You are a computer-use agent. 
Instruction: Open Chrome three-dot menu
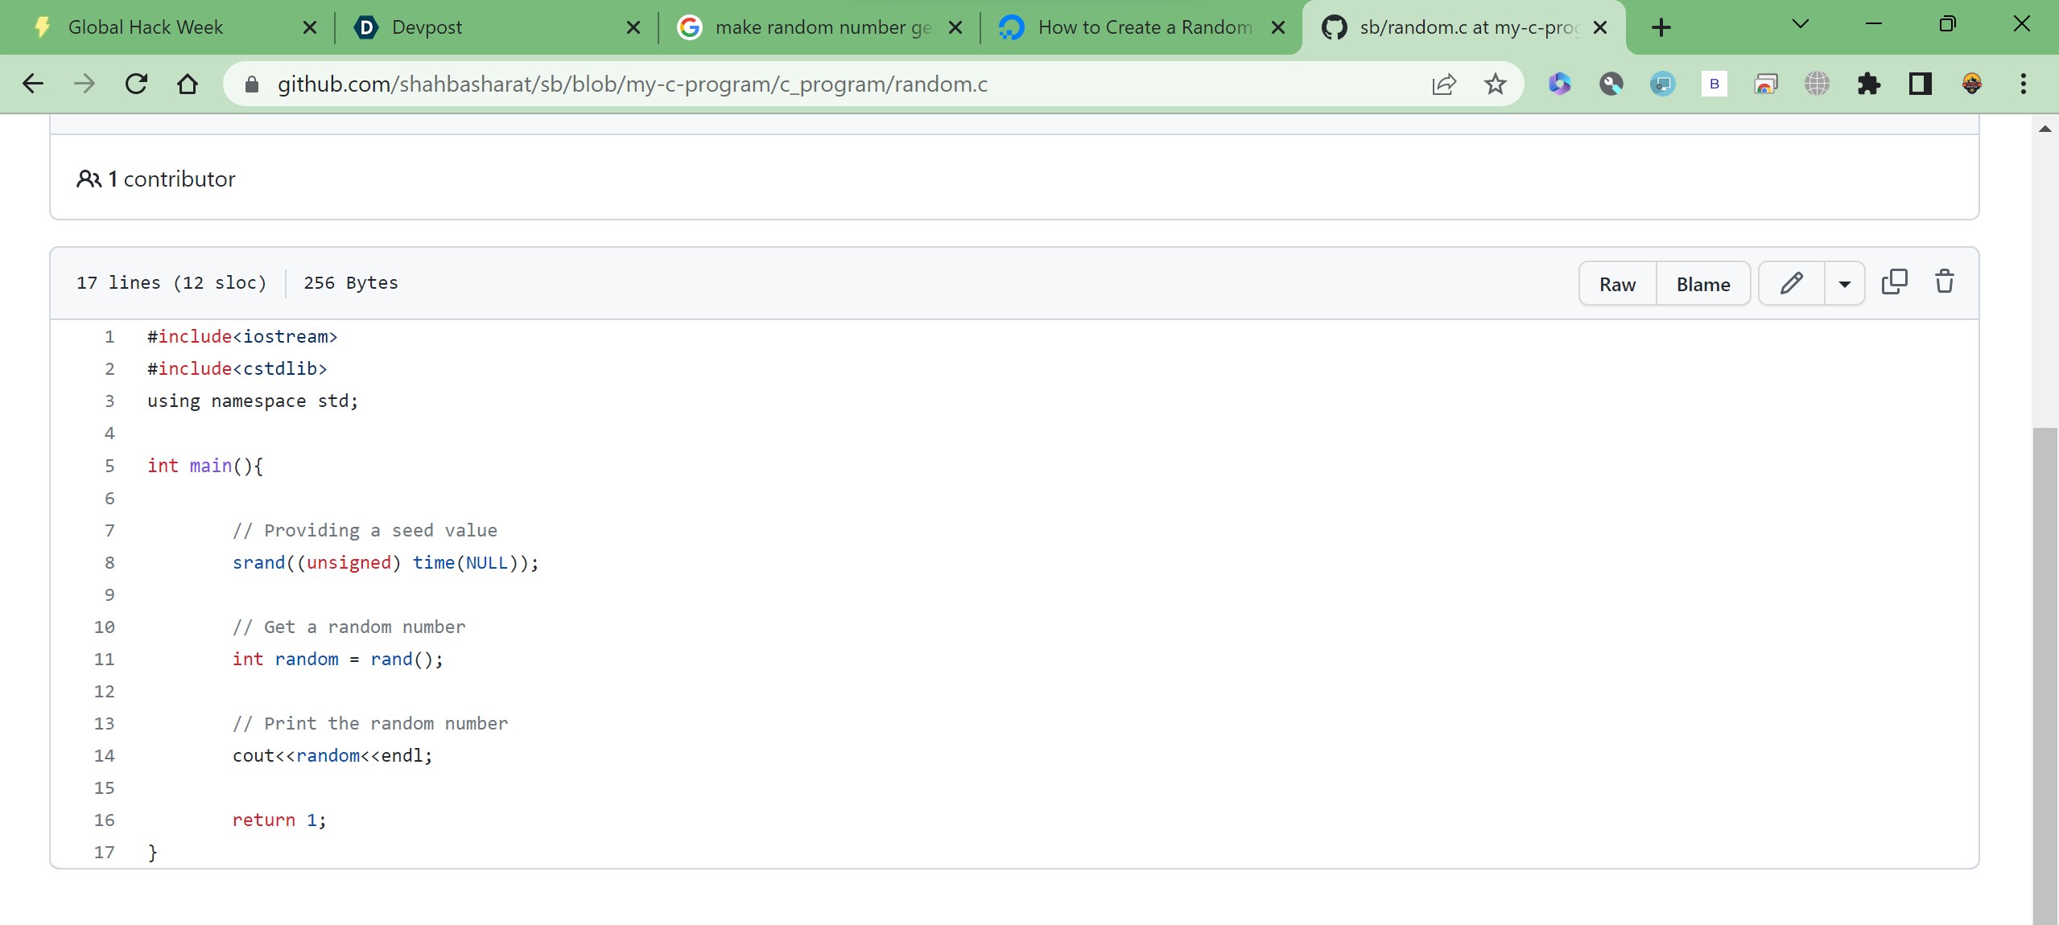2023,84
